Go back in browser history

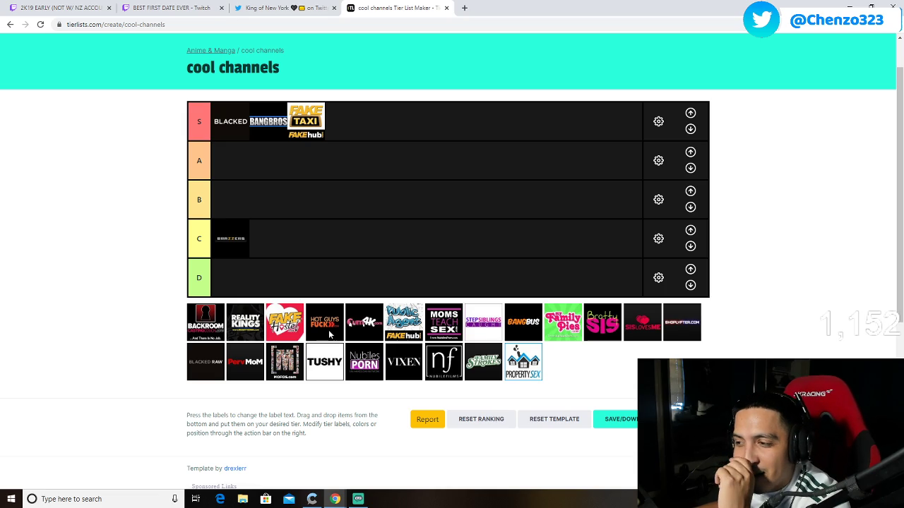(x=10, y=25)
